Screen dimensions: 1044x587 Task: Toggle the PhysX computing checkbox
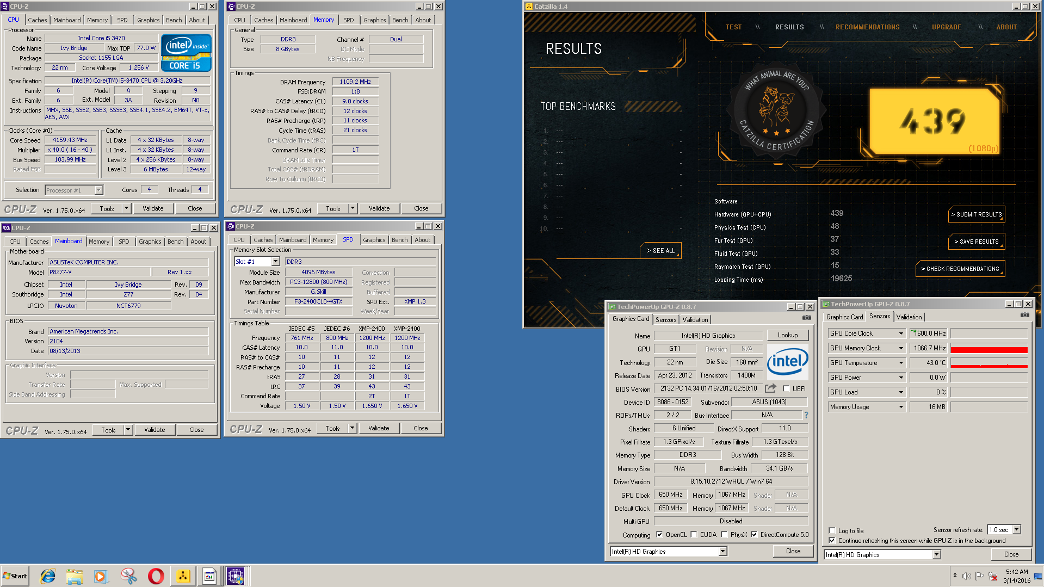click(x=724, y=535)
